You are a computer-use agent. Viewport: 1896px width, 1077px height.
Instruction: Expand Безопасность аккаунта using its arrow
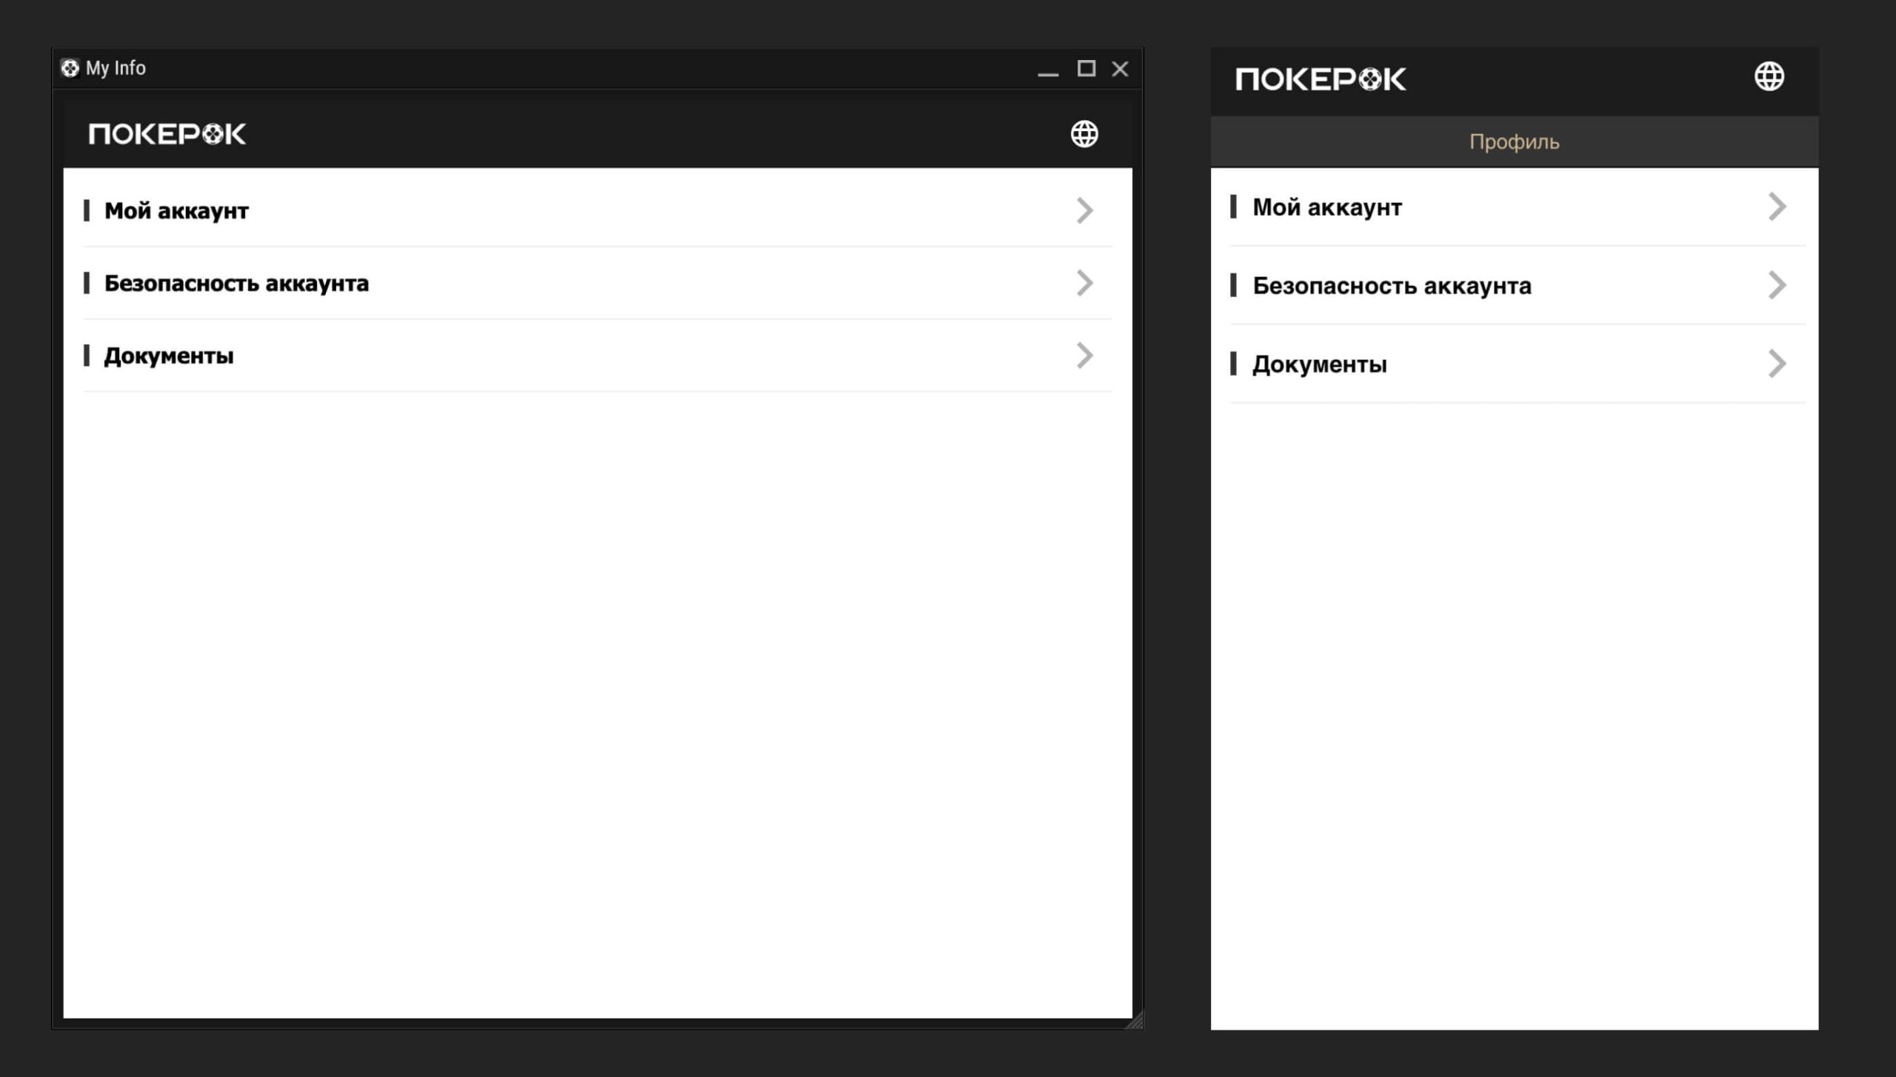pyautogui.click(x=1084, y=282)
